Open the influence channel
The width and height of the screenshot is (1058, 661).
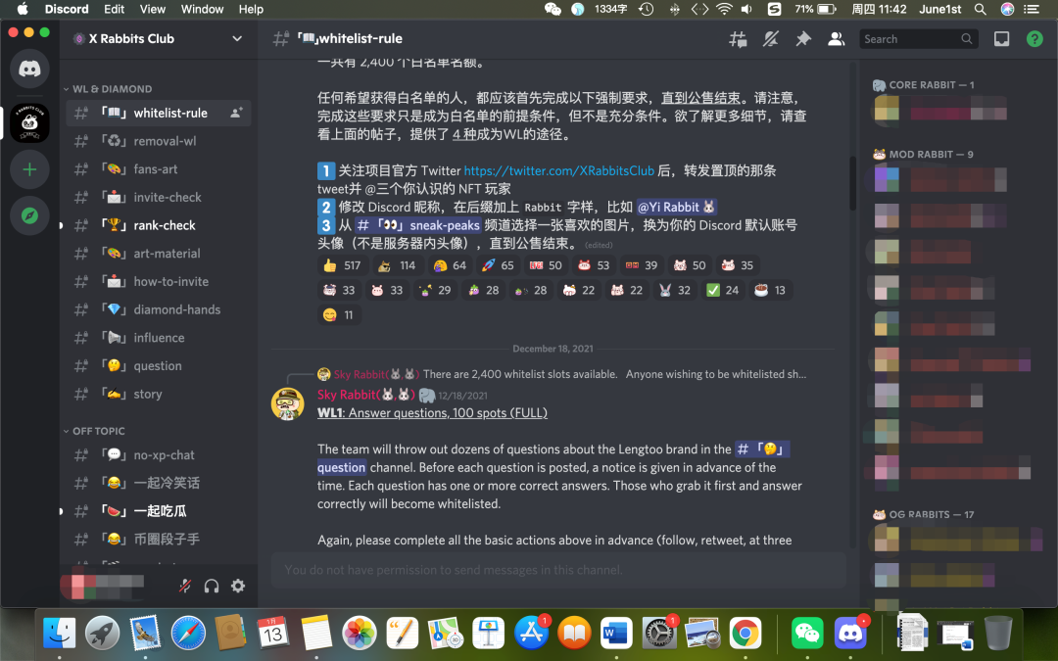click(159, 338)
